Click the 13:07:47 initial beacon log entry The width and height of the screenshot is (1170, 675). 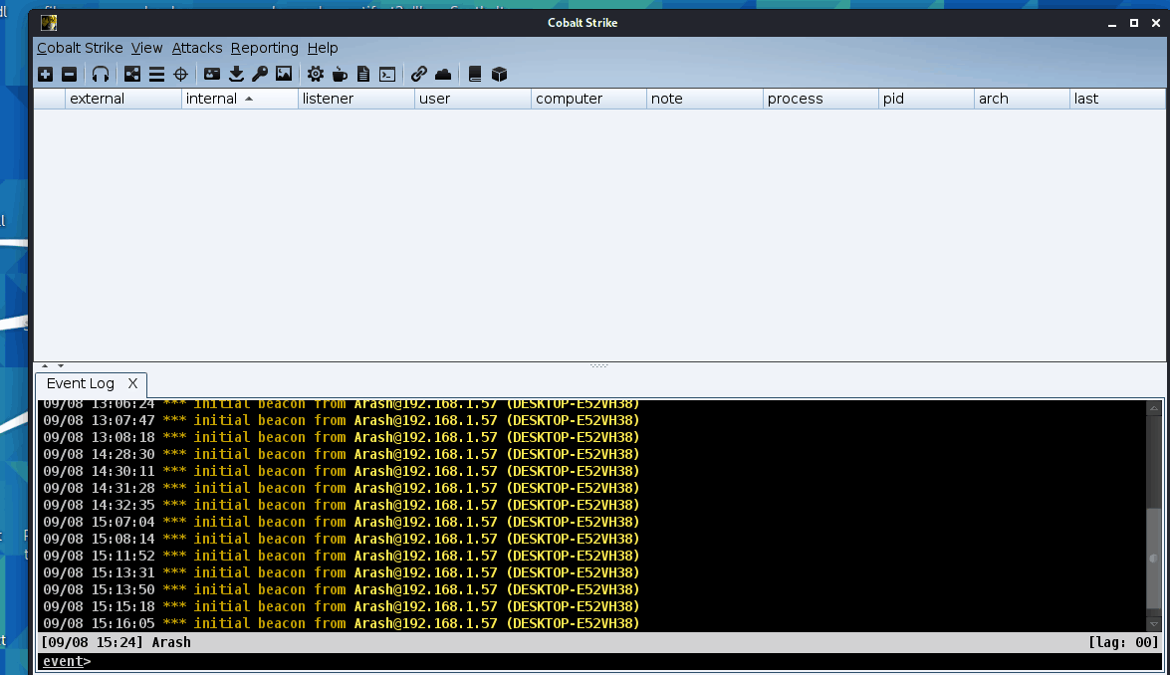341,421
